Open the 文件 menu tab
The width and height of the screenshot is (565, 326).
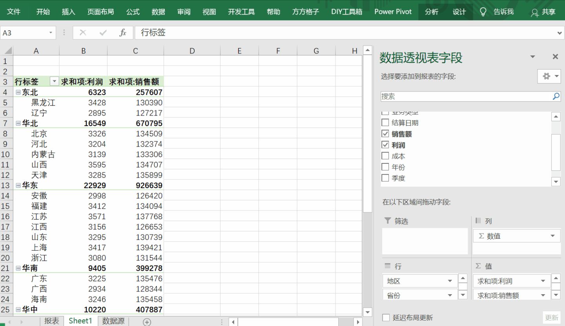click(14, 11)
